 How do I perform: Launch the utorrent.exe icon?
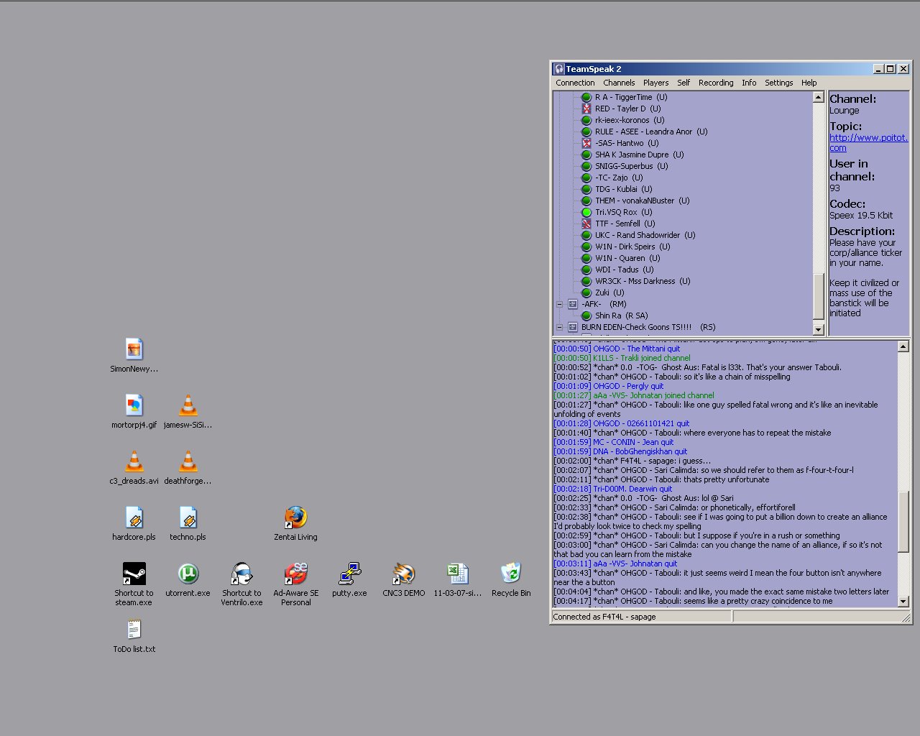click(x=188, y=574)
